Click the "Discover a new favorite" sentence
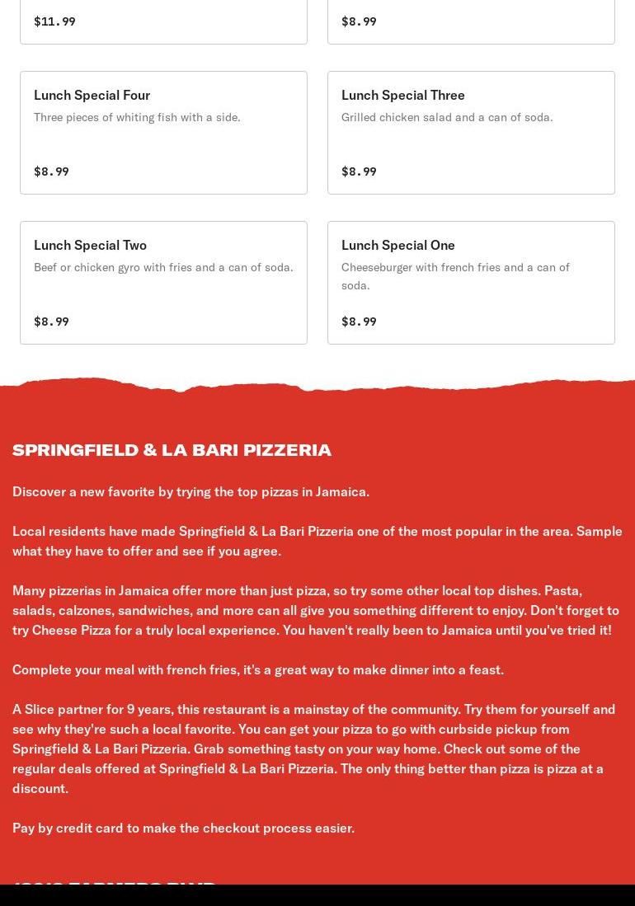This screenshot has width=635, height=906. click(x=190, y=491)
